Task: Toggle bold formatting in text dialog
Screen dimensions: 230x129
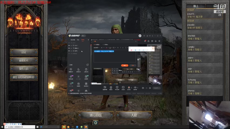Action: pyautogui.click(x=118, y=48)
